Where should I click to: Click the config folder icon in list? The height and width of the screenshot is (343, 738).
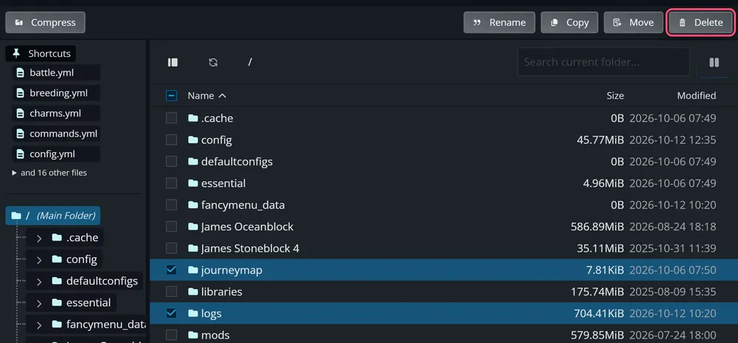click(193, 139)
